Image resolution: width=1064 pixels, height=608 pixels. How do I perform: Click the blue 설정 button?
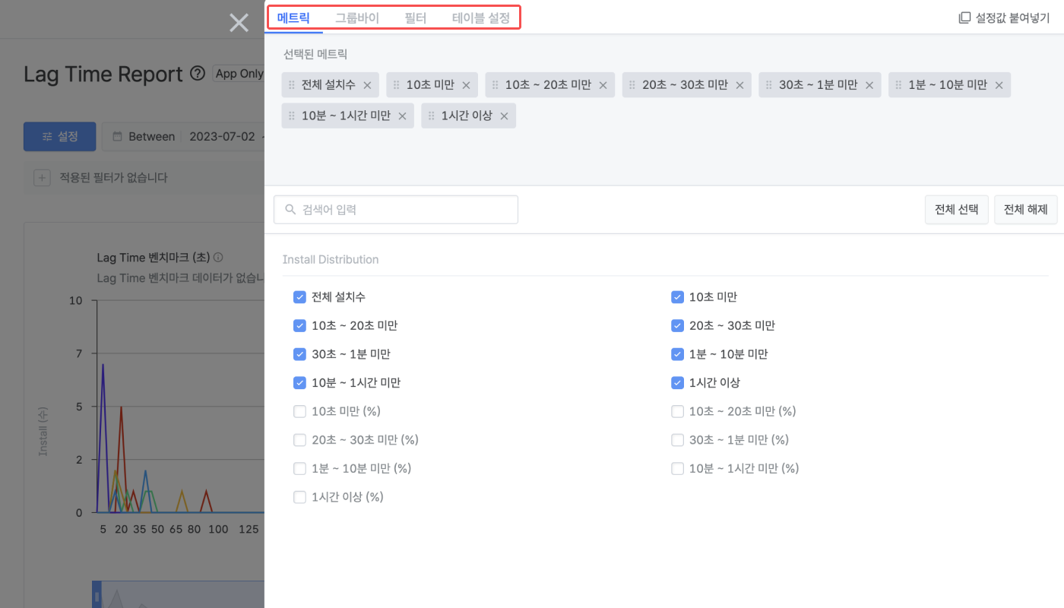(x=60, y=137)
